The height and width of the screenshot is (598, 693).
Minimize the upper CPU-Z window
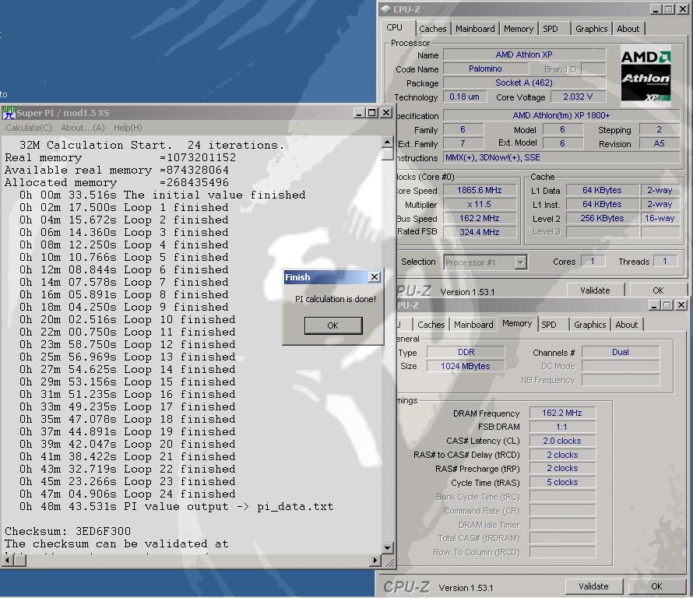tap(656, 9)
